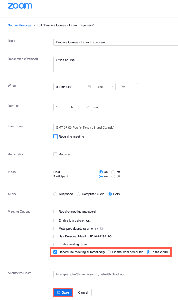This screenshot has height=300, width=178.
Task: Tick the Enable waiting room checkbox
Action: coord(55,244)
